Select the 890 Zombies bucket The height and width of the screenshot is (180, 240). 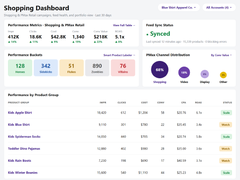point(97,68)
